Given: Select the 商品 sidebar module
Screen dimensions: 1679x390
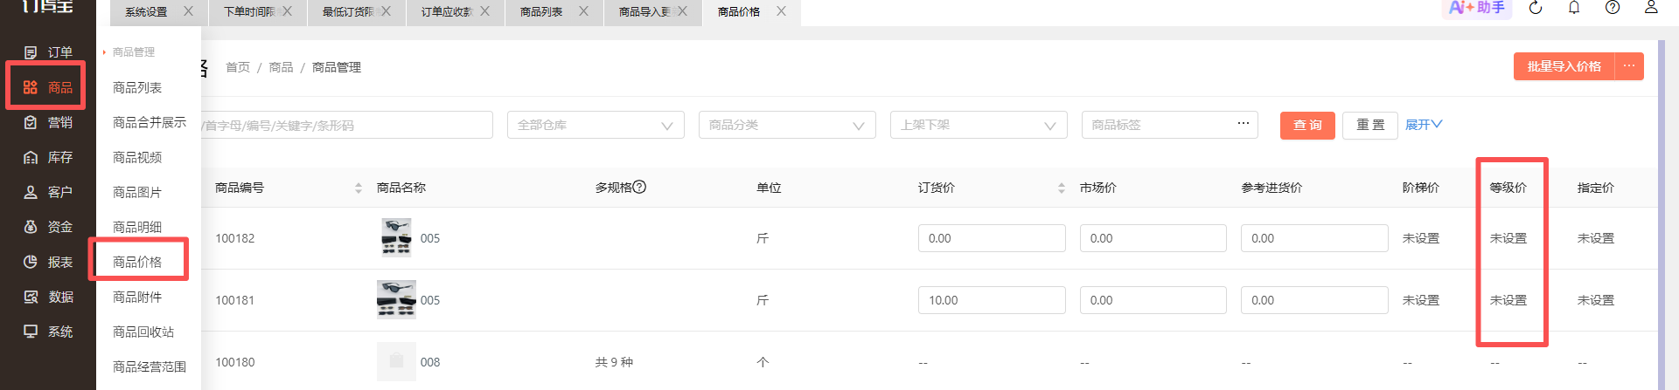Looking at the screenshot, I should (x=48, y=87).
